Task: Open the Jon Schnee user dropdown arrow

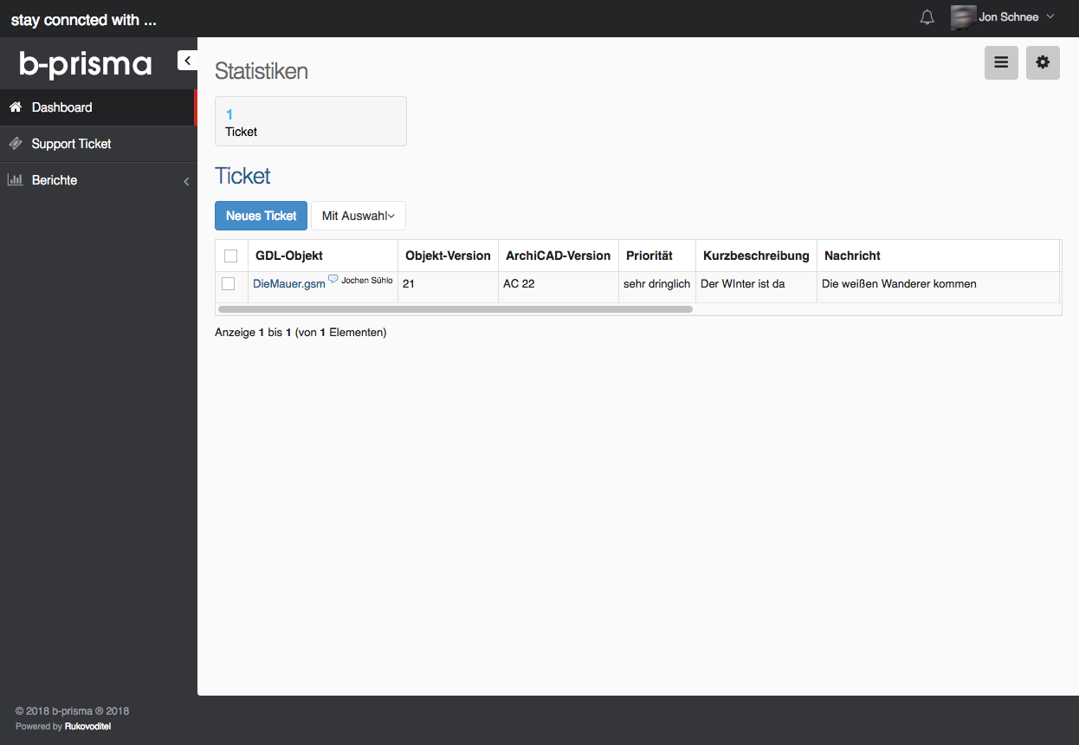Action: [x=1050, y=16]
